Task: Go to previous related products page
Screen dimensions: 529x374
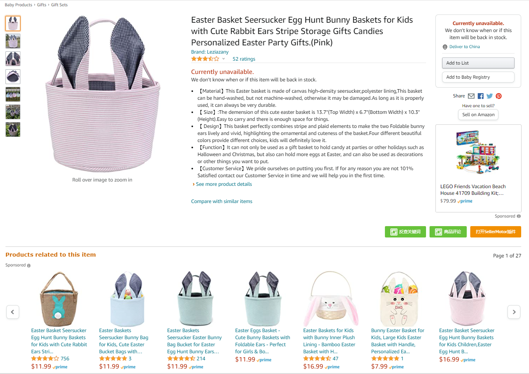Action: tap(13, 312)
